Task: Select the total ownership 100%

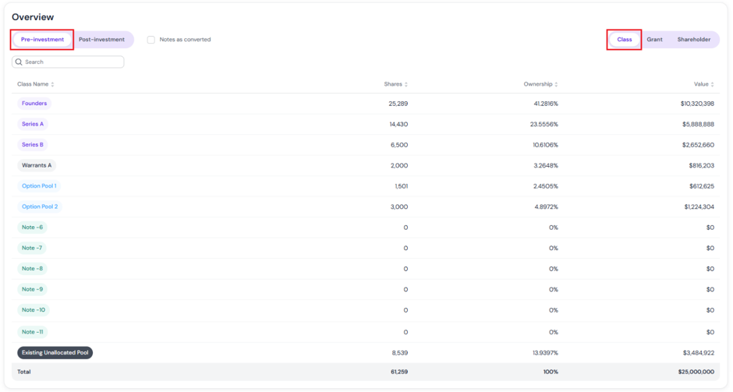Action: click(551, 372)
